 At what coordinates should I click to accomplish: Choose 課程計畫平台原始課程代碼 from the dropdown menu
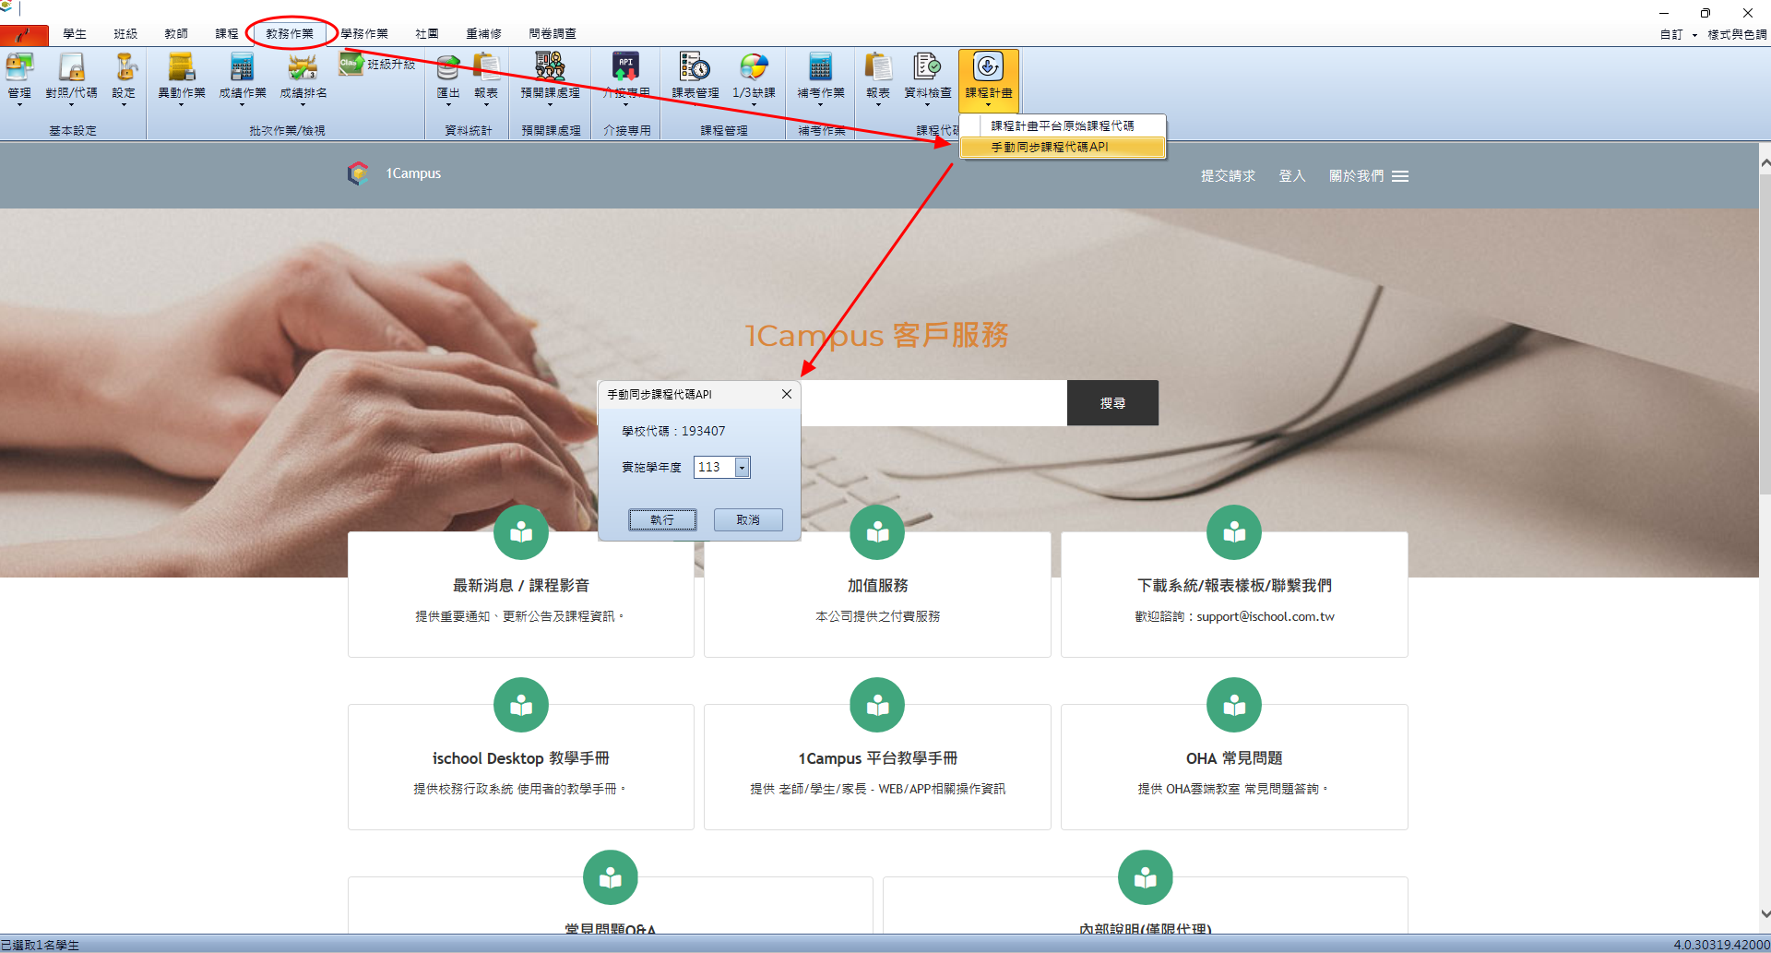pyautogui.click(x=1063, y=125)
